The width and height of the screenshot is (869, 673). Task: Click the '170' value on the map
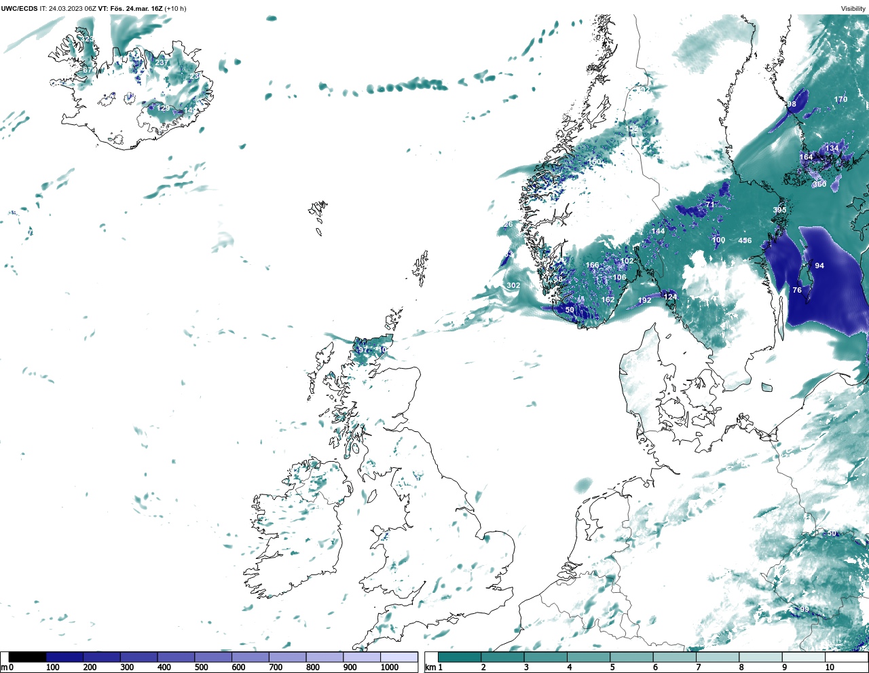840,99
